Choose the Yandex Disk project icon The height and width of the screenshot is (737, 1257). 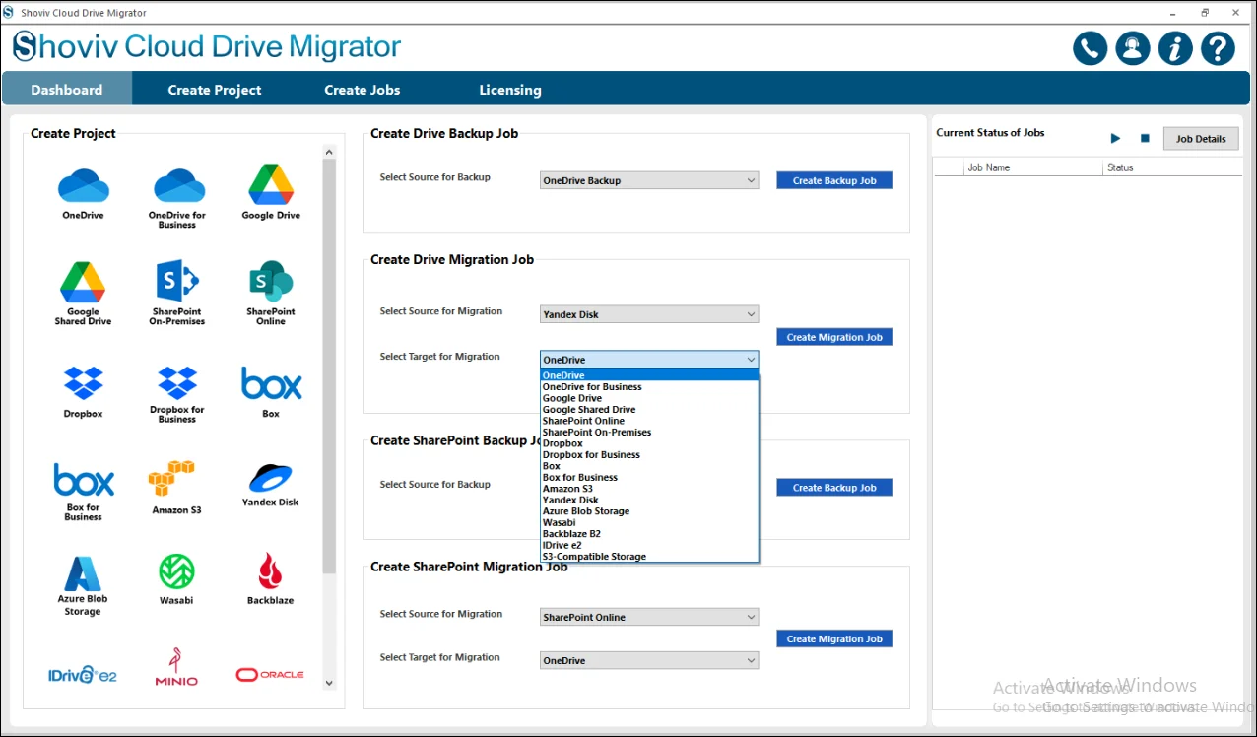(271, 486)
